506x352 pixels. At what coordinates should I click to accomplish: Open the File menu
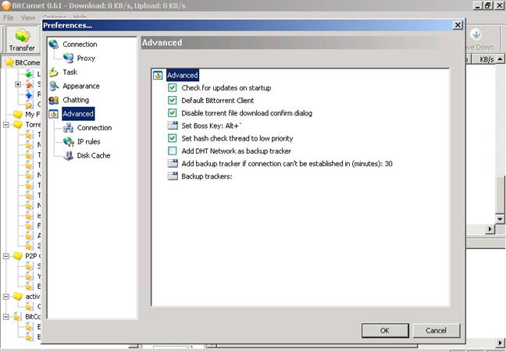tap(9, 17)
